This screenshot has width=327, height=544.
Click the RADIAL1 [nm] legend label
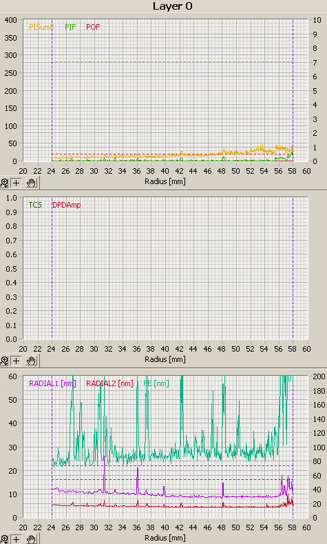[52, 383]
